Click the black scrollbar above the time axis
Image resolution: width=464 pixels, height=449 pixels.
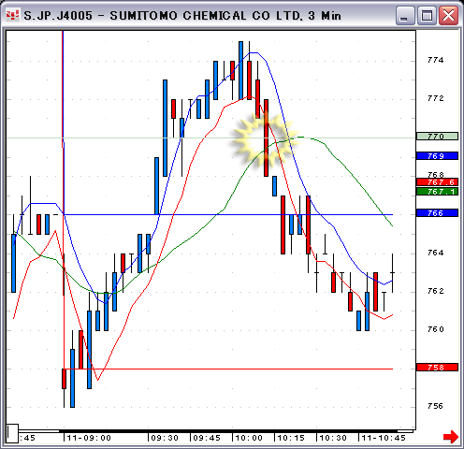tap(215, 431)
